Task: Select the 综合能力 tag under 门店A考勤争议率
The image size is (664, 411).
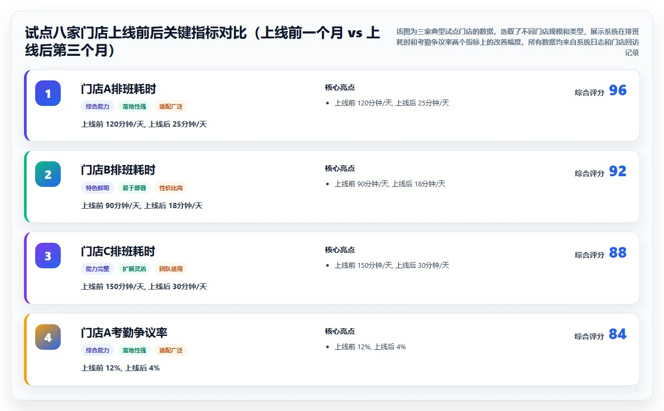Action: 98,350
